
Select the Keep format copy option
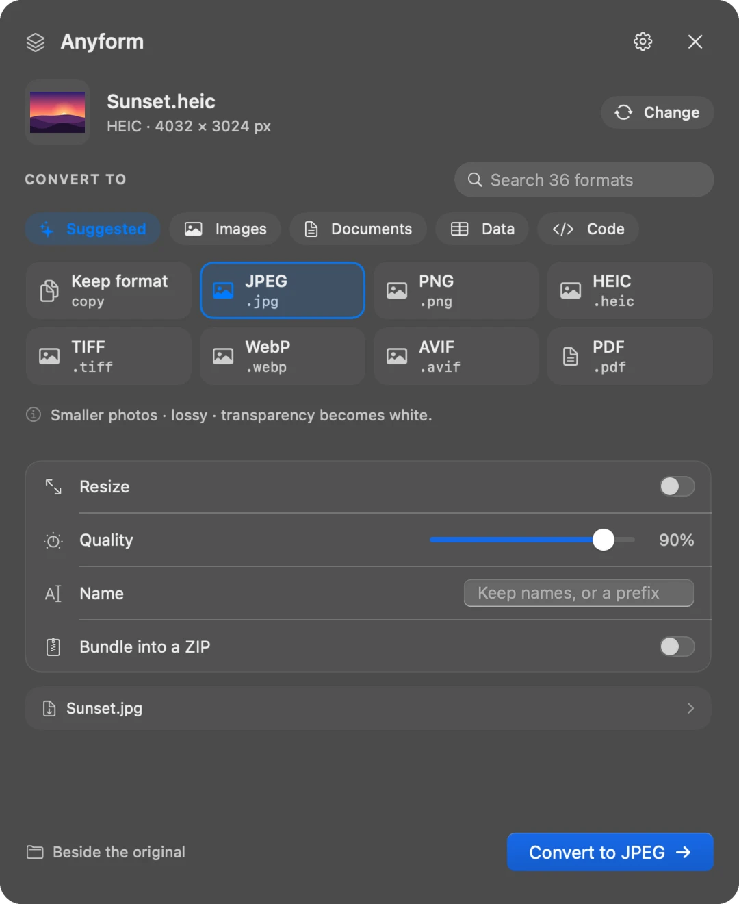point(109,290)
